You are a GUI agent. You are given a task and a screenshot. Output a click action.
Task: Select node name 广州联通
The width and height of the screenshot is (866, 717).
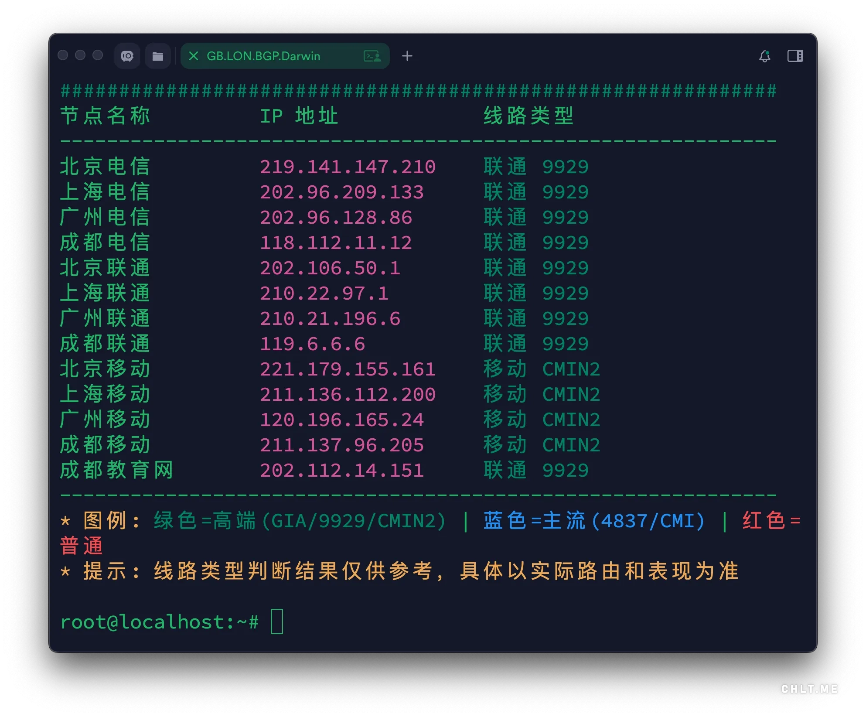[105, 318]
